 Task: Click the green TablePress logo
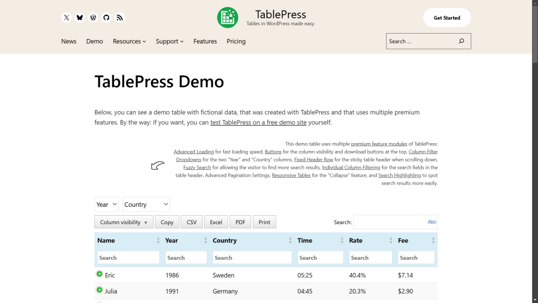[x=227, y=17]
